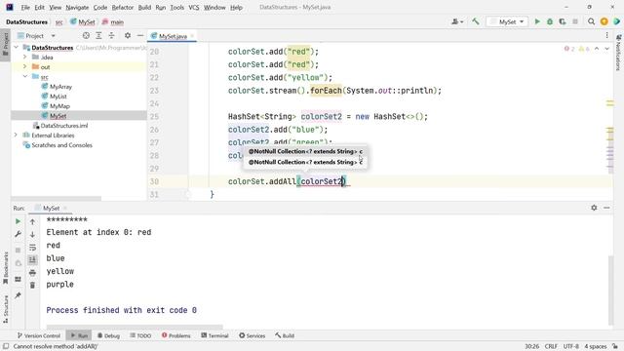This screenshot has width=624, height=351.
Task: Open the Services tool window
Action: click(x=252, y=335)
